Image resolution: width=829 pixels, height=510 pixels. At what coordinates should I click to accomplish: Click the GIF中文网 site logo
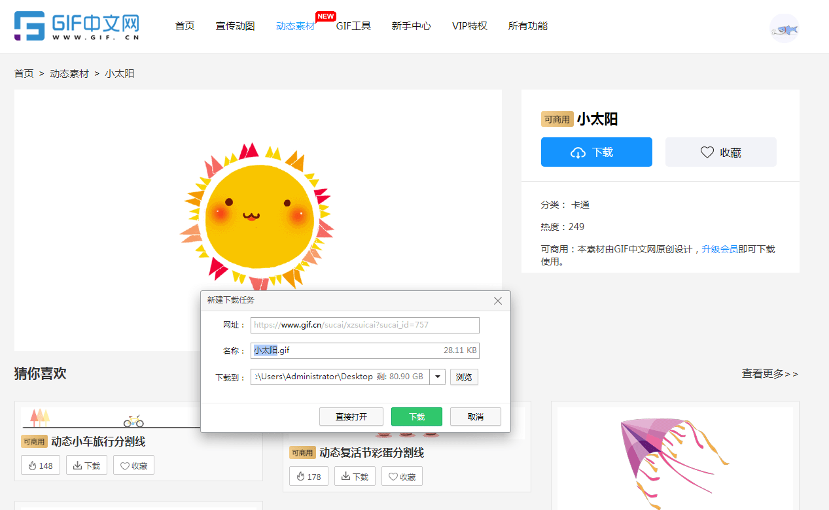point(77,26)
